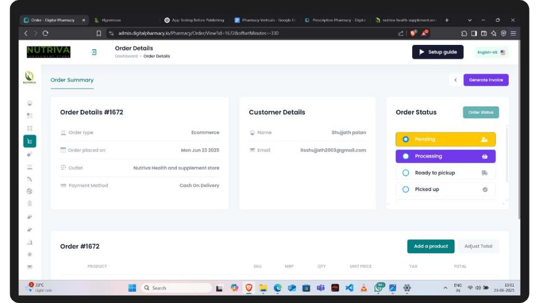
Task: Open the analytics bar chart sidebar icon
Action: click(30, 242)
